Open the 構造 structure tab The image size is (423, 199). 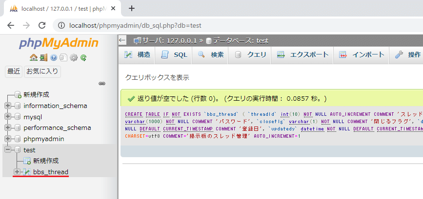(137, 55)
